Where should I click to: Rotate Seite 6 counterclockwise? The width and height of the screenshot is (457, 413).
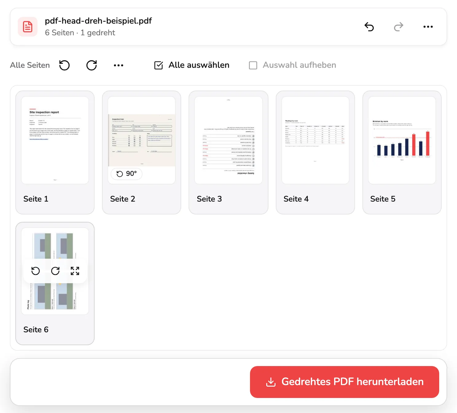[x=36, y=271]
